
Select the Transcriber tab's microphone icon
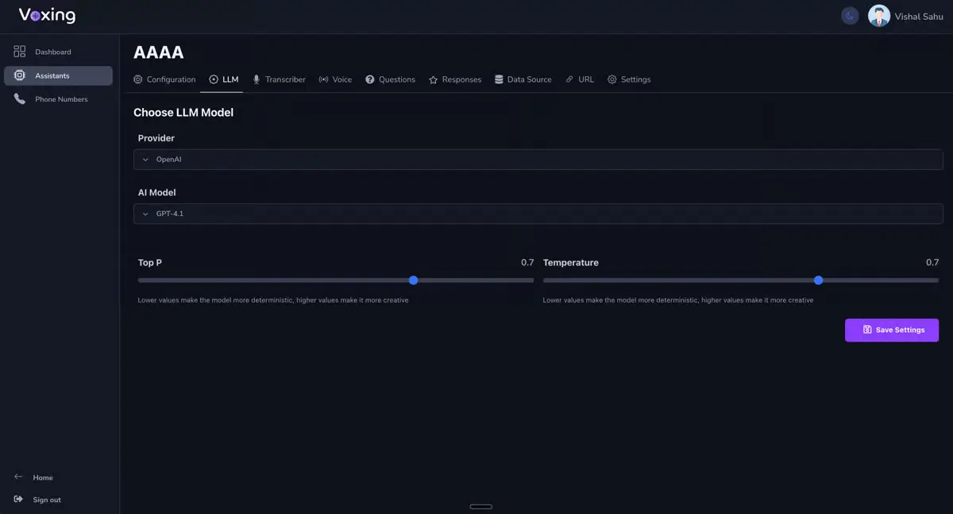click(256, 79)
